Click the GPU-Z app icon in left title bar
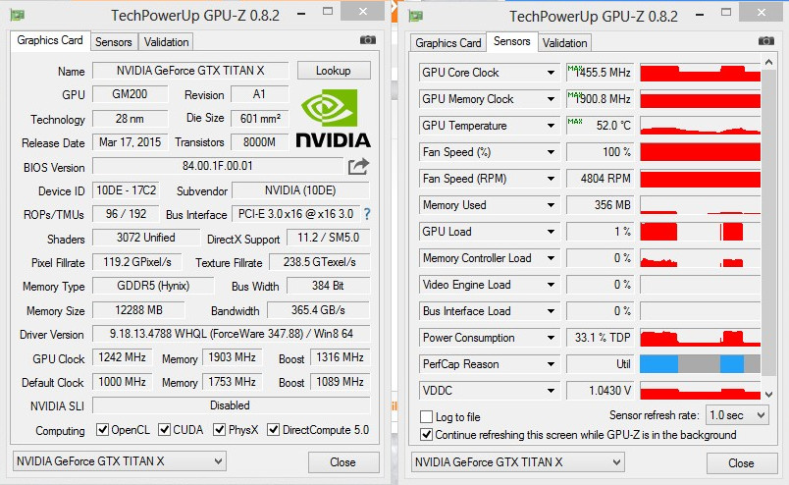This screenshot has width=789, height=485. tap(17, 15)
